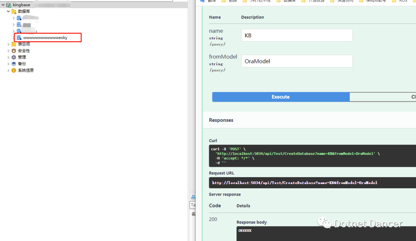Click the 200 status code
The image size is (416, 241).
pyautogui.click(x=213, y=219)
